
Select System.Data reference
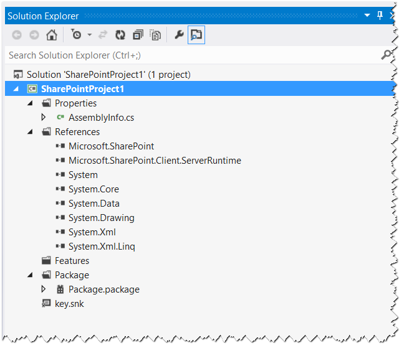click(94, 204)
